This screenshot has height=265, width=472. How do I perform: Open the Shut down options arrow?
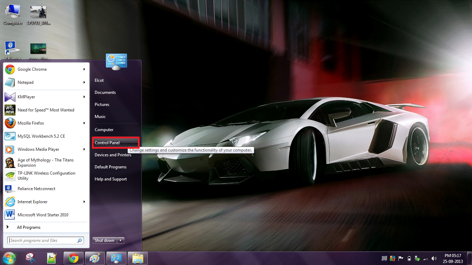(x=121, y=241)
